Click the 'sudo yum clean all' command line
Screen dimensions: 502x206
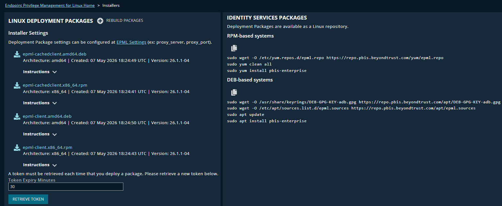tap(249, 64)
